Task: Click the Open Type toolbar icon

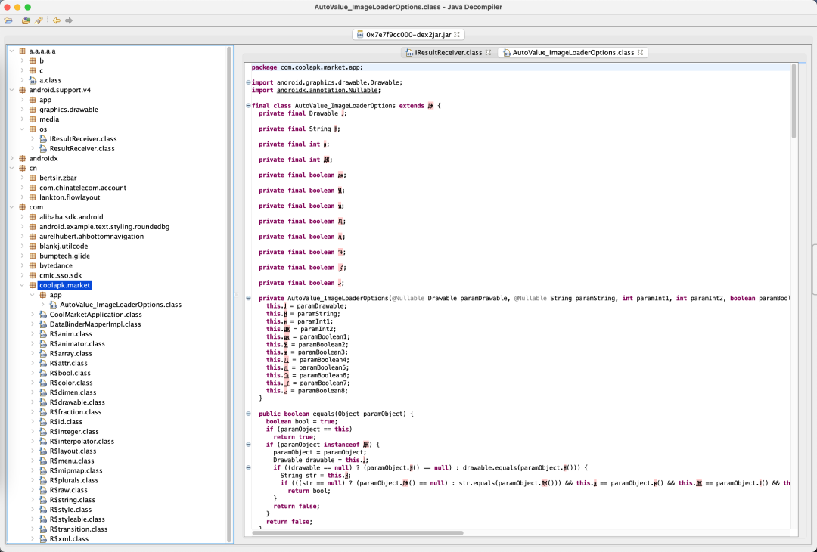Action: (26, 21)
